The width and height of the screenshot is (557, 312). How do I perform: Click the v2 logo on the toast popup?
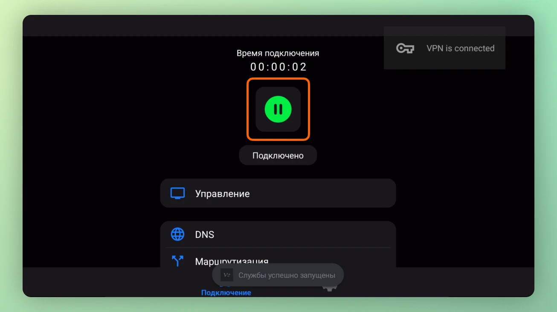point(226,275)
